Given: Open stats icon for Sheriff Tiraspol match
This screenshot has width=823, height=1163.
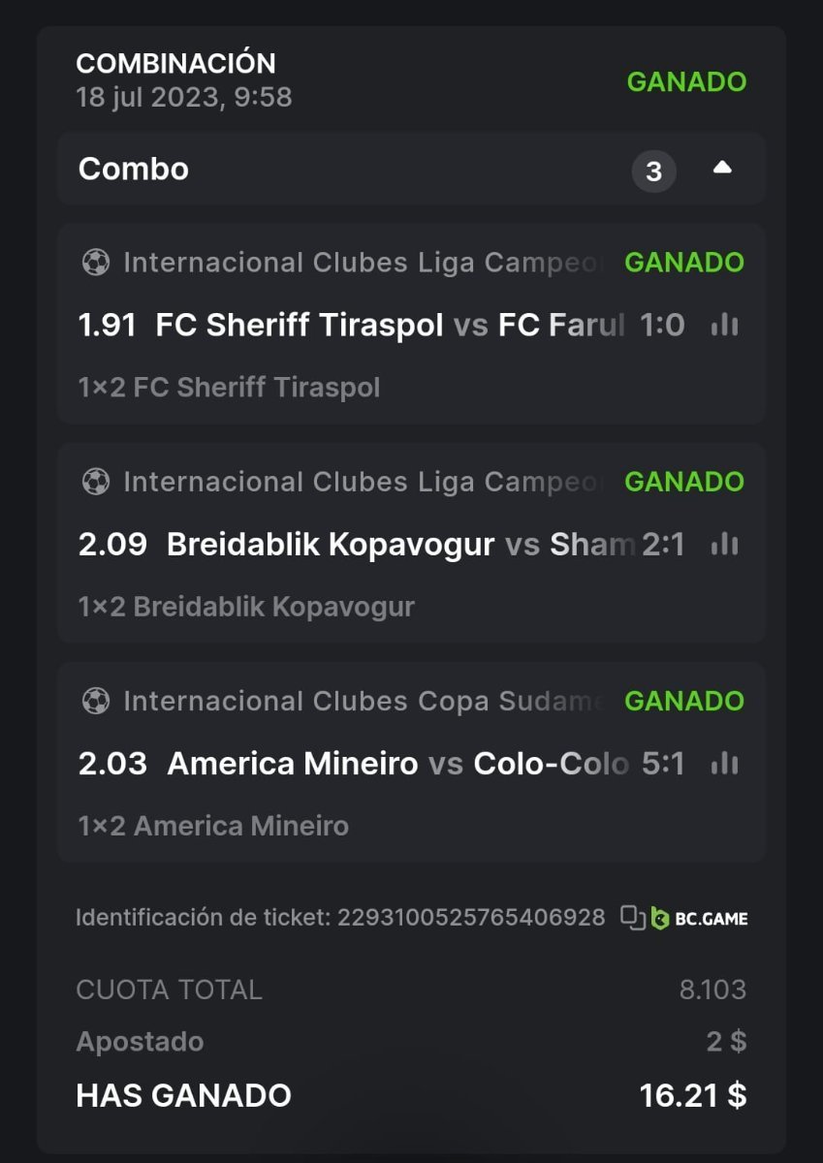Looking at the screenshot, I should coord(724,325).
